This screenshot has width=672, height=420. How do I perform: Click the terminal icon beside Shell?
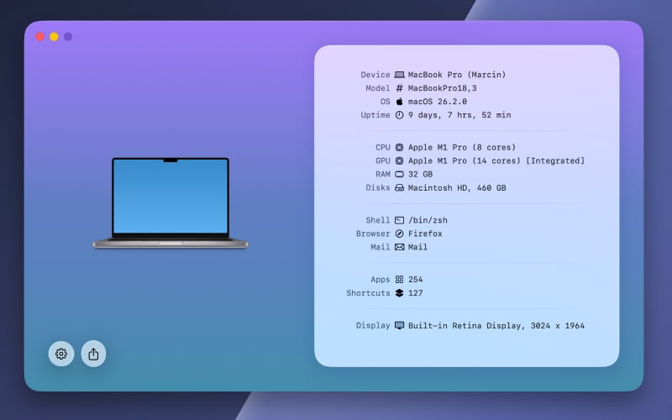point(399,220)
